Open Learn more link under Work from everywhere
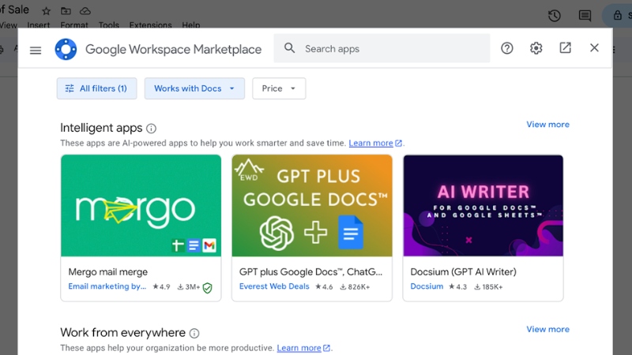Viewport: 632px width, 355px height. click(303, 348)
